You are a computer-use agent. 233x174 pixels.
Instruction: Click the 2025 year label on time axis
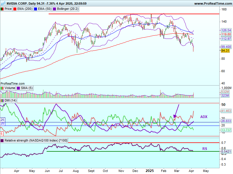coord(150,171)
